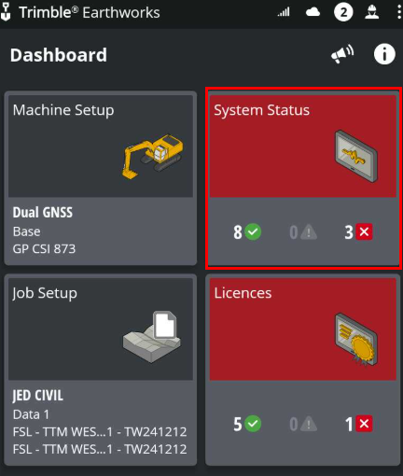Viewport: 403px width, 476px height.
Task: Tap the yellow excavator machine icon
Action: coord(152,157)
